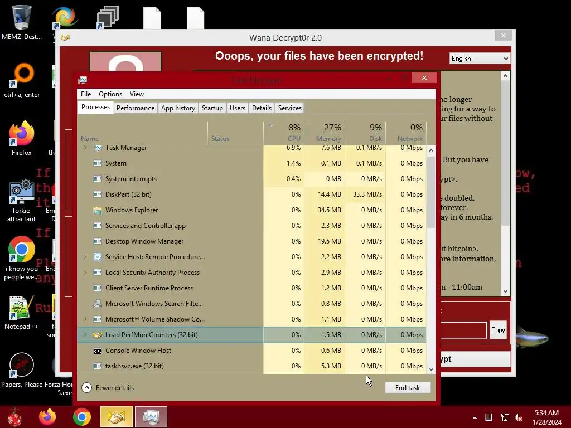Viewport: 571px width, 428px height.
Task: Expand Load PerfMon Counters (32 bit) row
Action: [85, 335]
